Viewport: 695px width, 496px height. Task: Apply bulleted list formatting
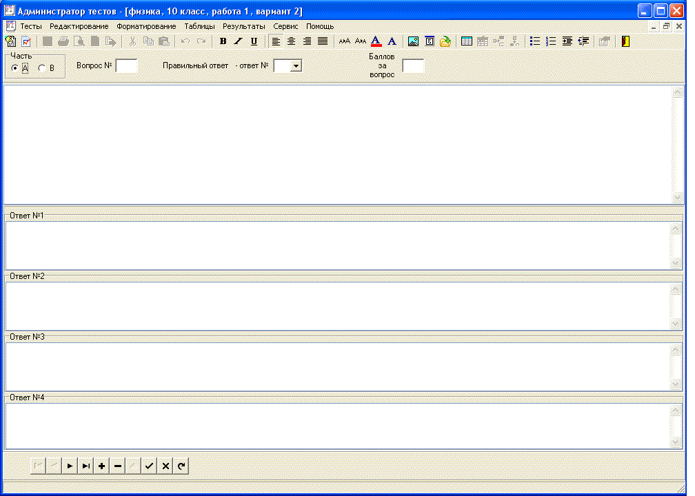[x=535, y=41]
